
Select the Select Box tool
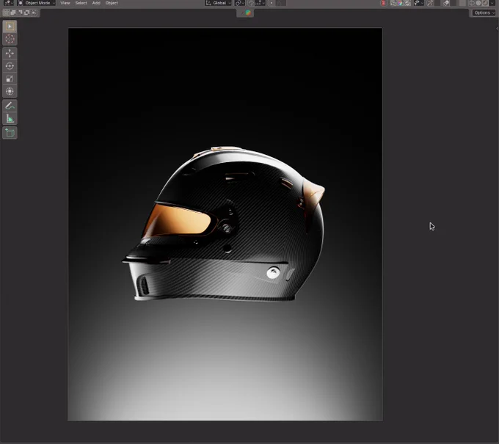point(10,26)
